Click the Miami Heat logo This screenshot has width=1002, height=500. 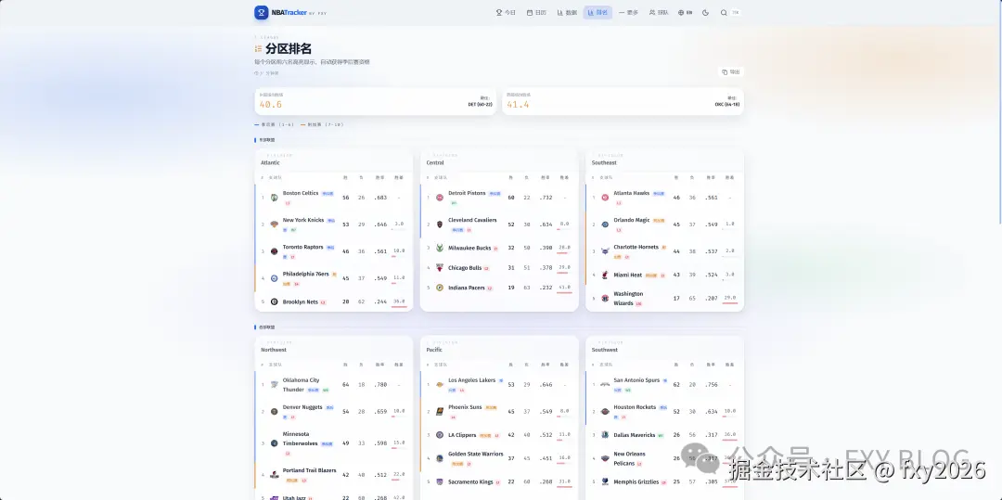605,276
